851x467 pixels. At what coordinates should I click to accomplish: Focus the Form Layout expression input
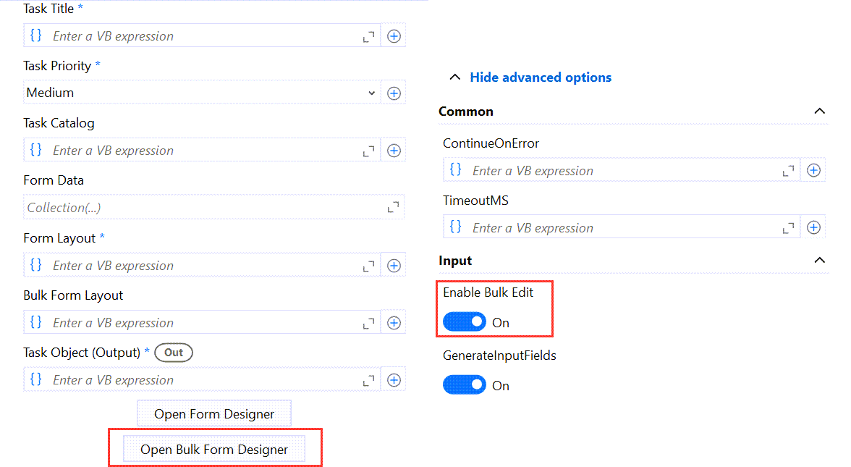203,266
